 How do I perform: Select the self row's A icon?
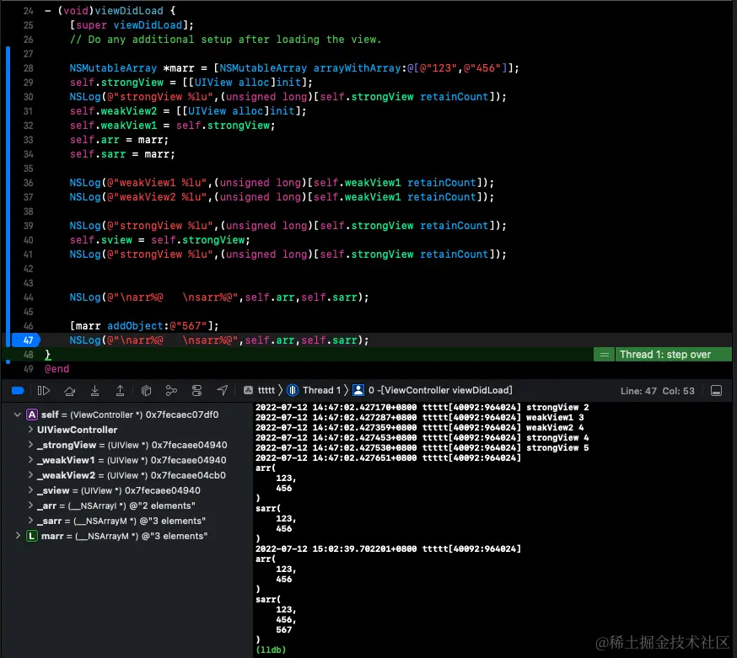(x=31, y=415)
